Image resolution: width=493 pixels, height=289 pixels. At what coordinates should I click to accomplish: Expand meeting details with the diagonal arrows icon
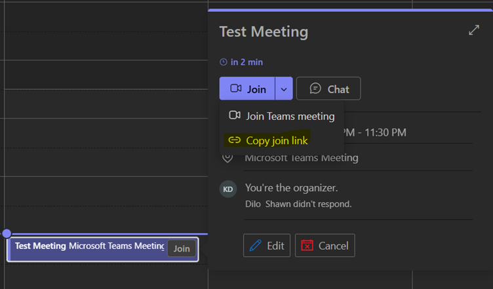pyautogui.click(x=474, y=30)
